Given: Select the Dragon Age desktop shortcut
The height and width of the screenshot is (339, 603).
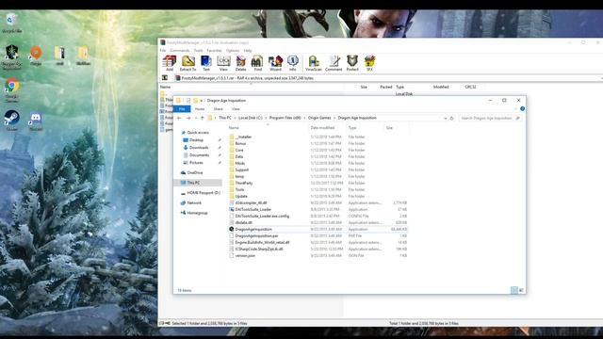Looking at the screenshot, I should [x=11, y=56].
